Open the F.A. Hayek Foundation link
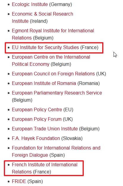Viewport: 123px width, 186px height. click(36, 138)
